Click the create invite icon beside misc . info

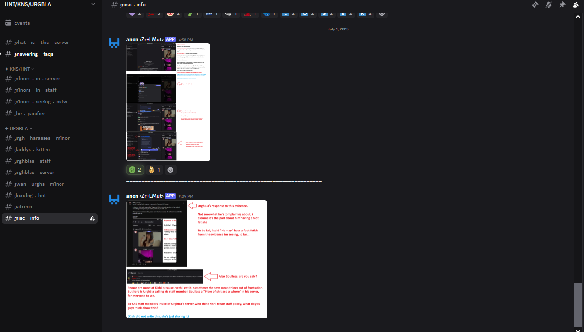pos(92,218)
